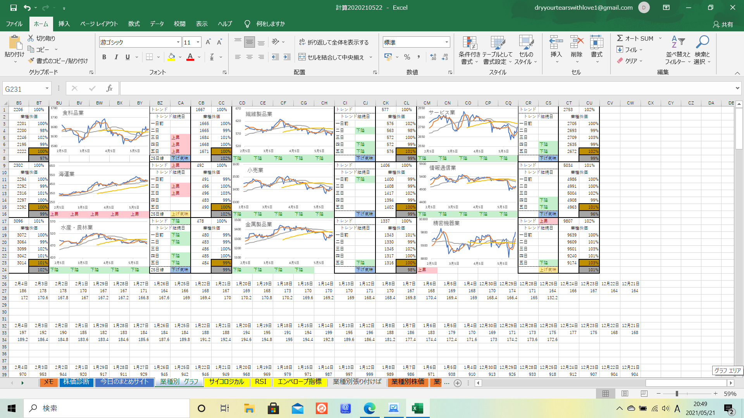Click the Share button

click(x=723, y=24)
